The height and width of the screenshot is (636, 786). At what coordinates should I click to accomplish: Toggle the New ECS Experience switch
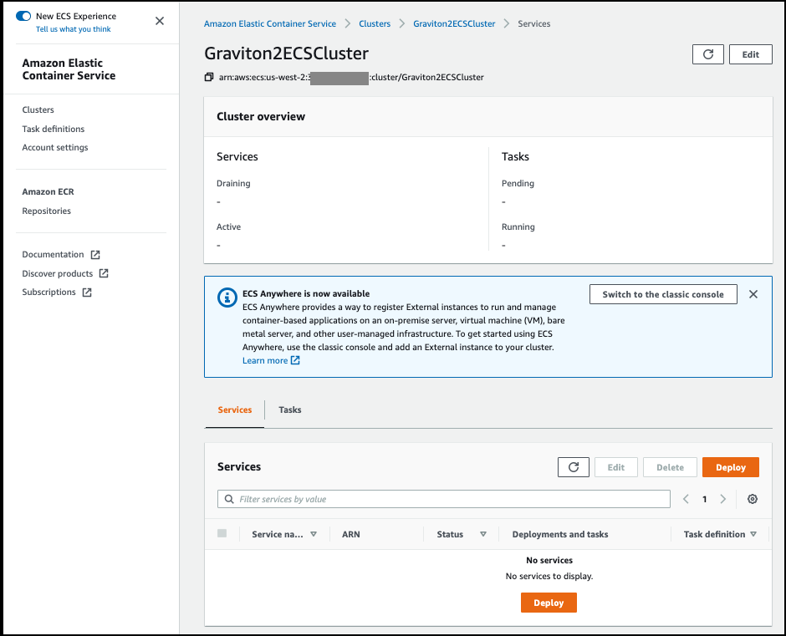click(23, 16)
